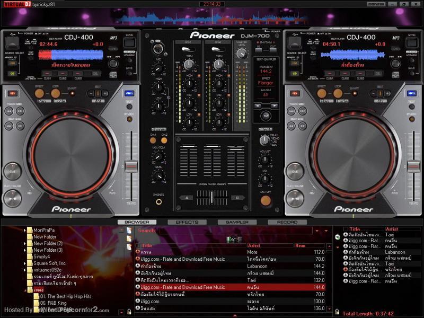Open the search options dropdown arrow
The height and width of the screenshot is (318, 424).
[x=317, y=231]
